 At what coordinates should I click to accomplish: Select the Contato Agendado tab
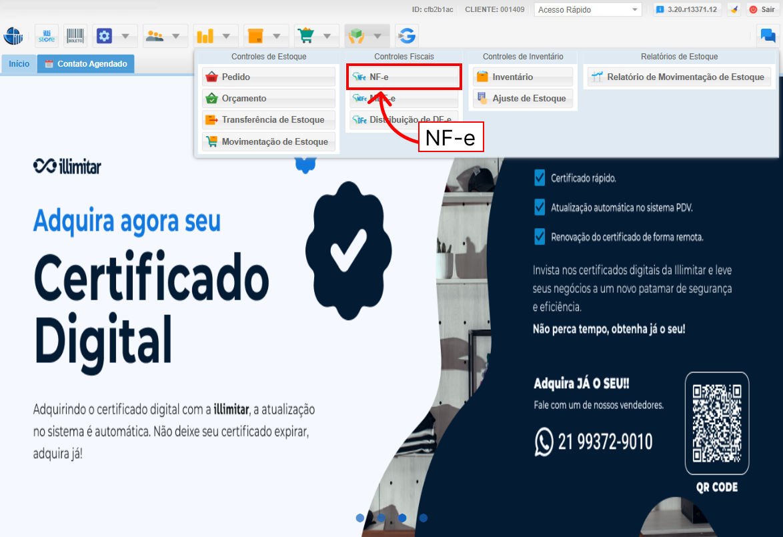tap(85, 64)
